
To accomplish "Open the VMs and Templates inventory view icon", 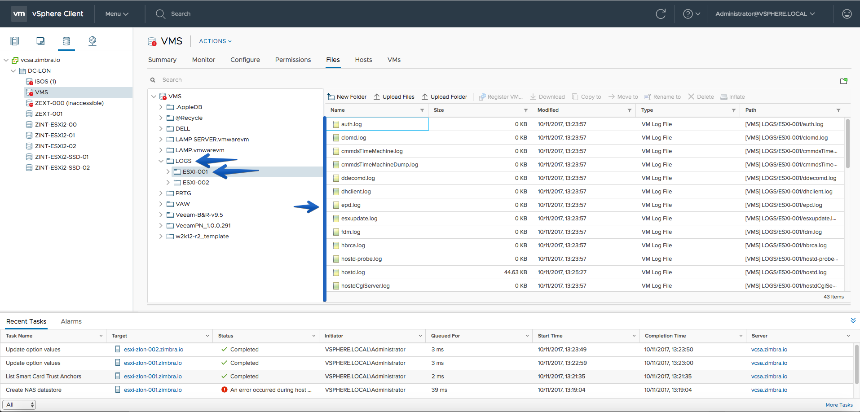I will click(x=40, y=41).
